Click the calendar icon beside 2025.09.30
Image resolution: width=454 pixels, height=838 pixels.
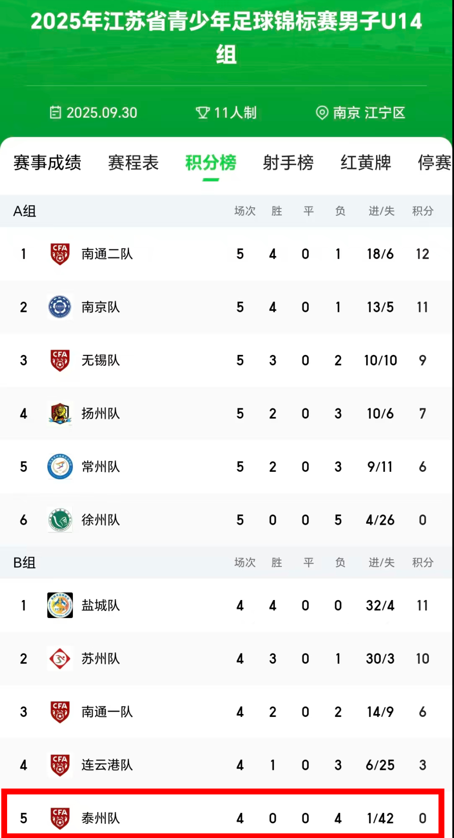pyautogui.click(x=56, y=113)
